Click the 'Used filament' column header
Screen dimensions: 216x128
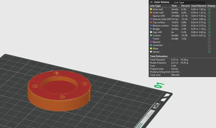(199, 6)
